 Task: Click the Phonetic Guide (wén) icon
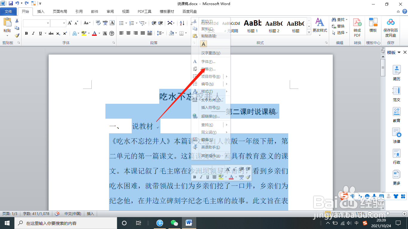(105, 23)
